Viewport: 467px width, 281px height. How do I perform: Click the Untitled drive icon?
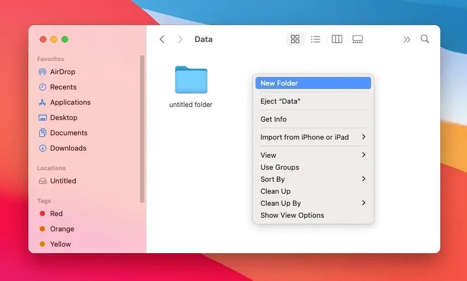point(43,181)
